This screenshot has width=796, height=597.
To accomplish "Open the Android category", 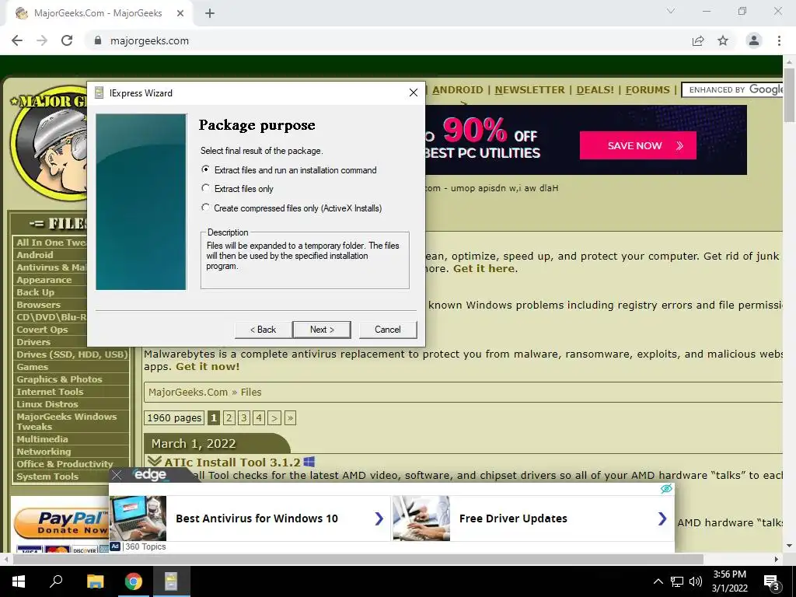I will (x=34, y=255).
